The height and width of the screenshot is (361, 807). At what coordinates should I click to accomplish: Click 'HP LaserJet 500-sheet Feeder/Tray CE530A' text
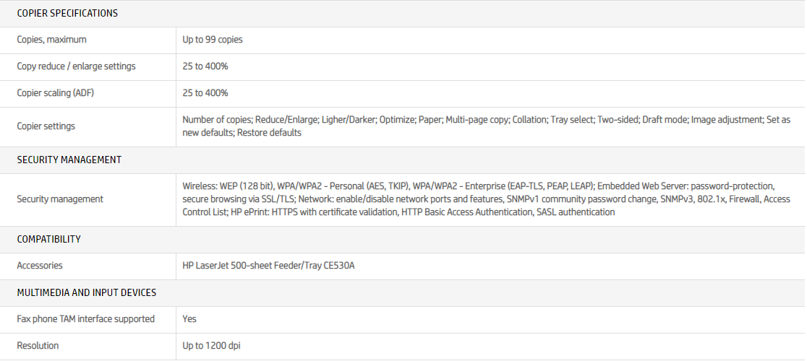(269, 266)
